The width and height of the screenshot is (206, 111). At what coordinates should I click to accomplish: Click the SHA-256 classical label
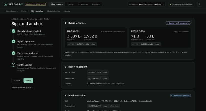click(x=181, y=31)
